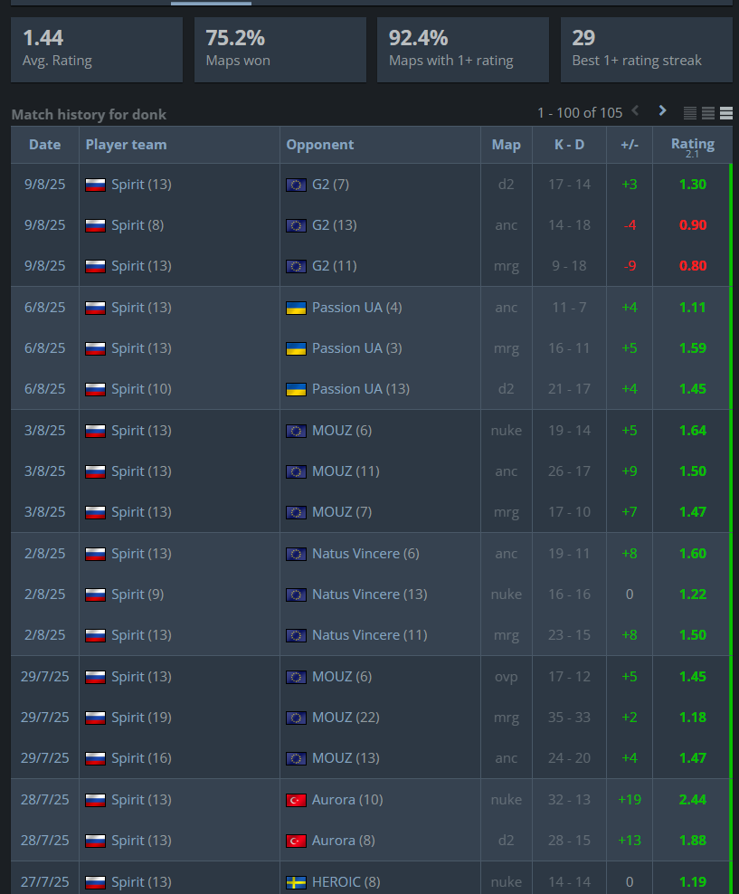This screenshot has height=894, width=739.
Task: Go to previous page of match history
Action: [x=636, y=110]
